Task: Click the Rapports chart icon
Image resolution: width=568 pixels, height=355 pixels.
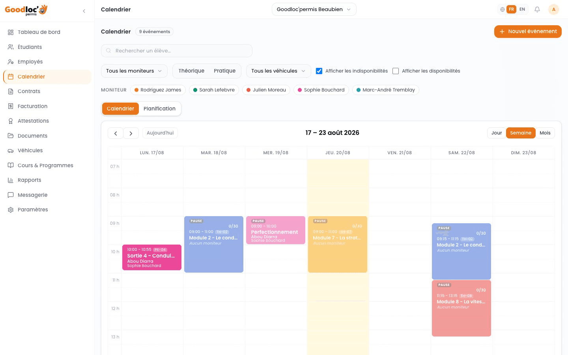Action: [11, 180]
